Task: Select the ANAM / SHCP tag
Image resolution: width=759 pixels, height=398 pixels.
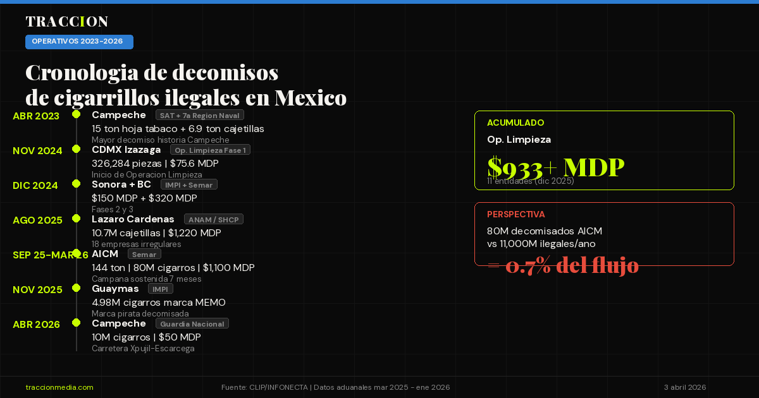Action: (x=213, y=220)
